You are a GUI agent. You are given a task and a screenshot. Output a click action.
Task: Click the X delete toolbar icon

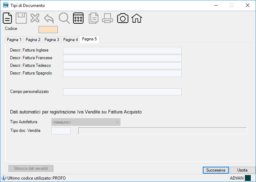coord(35,18)
